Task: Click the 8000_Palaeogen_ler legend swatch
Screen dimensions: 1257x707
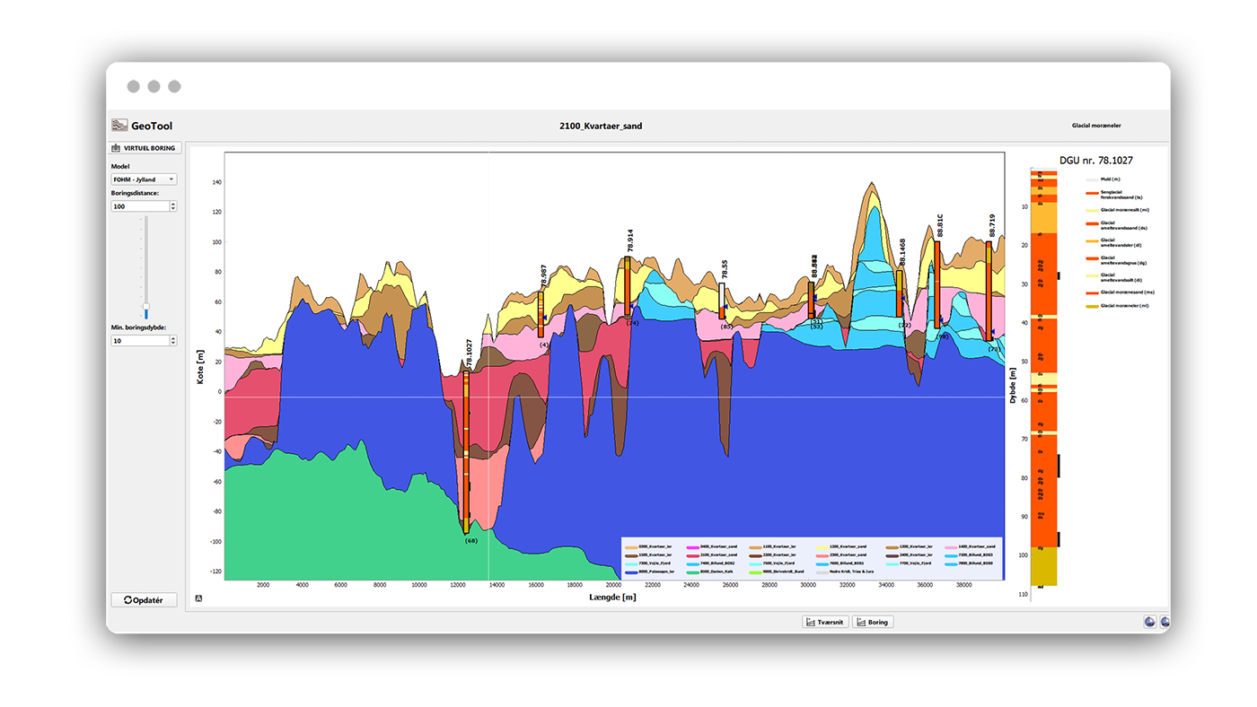Action: (629, 572)
